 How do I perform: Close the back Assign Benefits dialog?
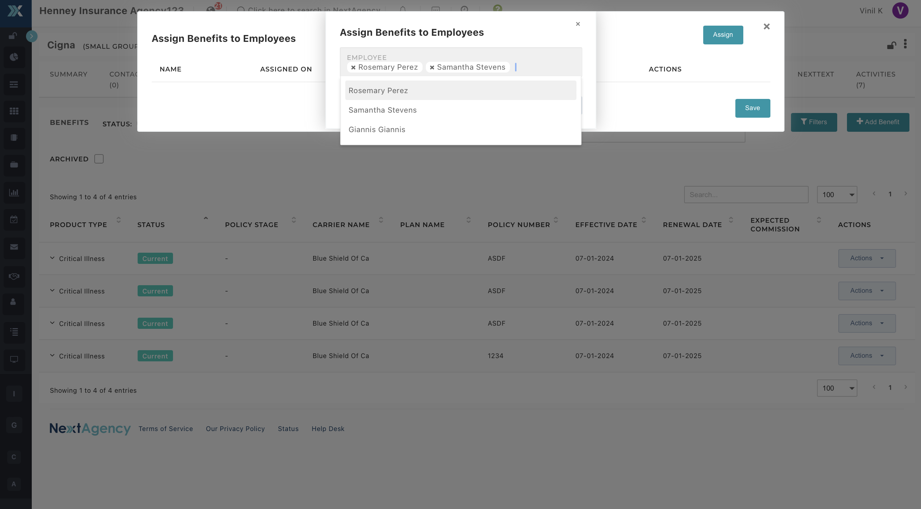(x=767, y=26)
